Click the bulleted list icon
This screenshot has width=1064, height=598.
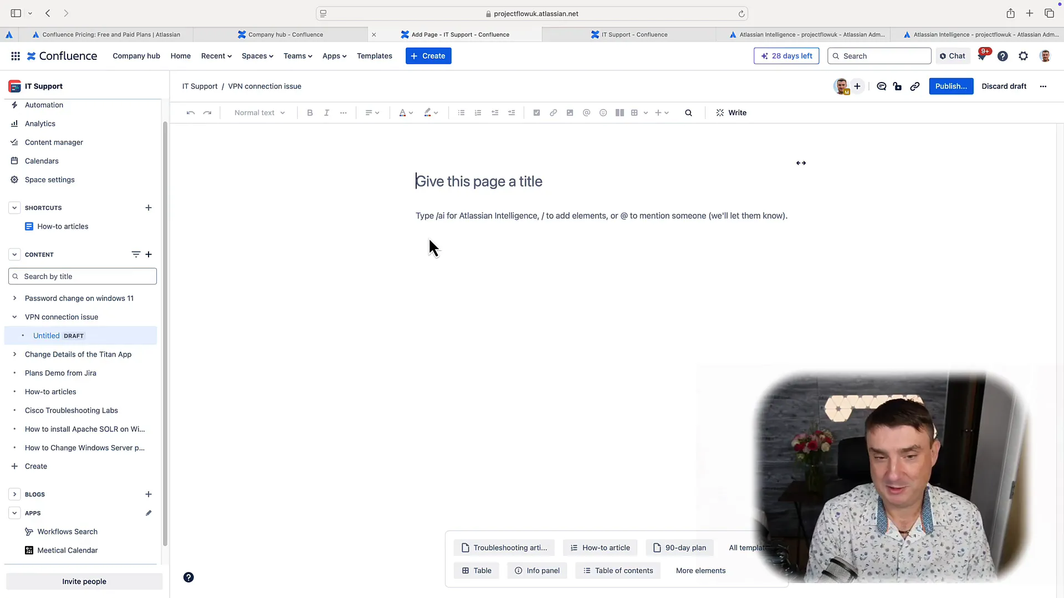click(461, 112)
